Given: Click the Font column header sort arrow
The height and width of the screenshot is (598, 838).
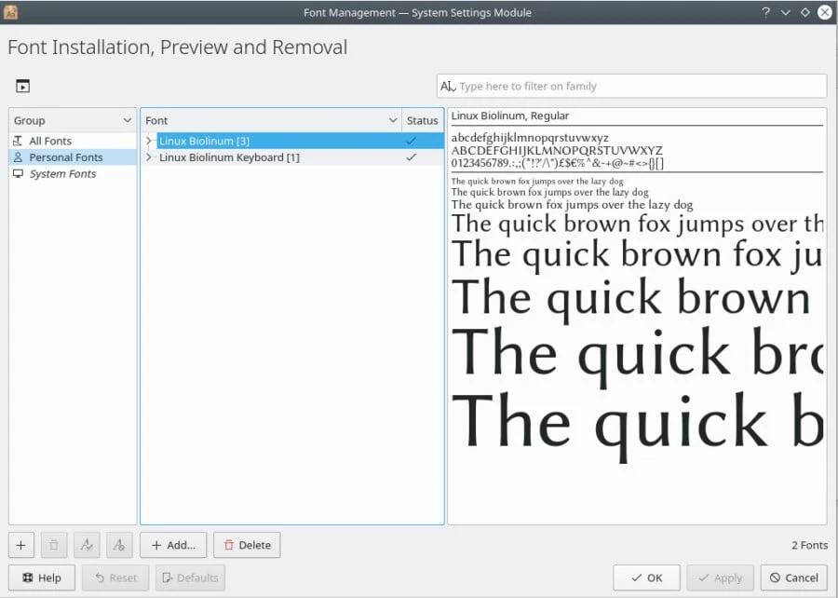Looking at the screenshot, I should click(x=392, y=120).
